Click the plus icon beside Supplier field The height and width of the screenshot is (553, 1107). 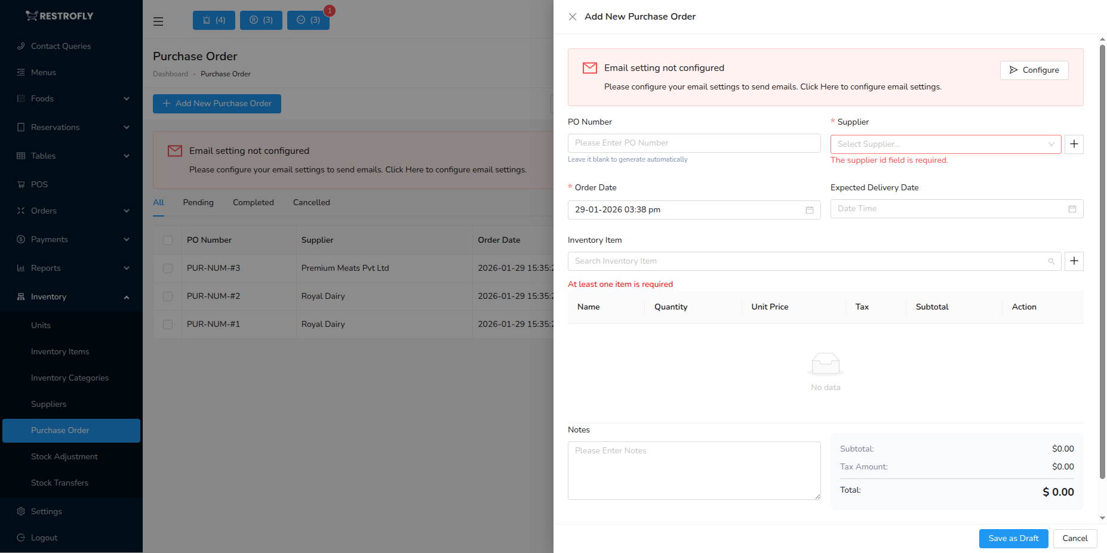coord(1074,144)
